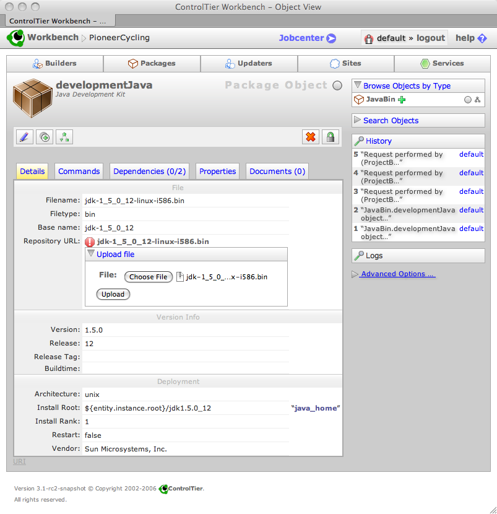
Task: Expand the Advanced Options triangle
Action: pos(355,274)
